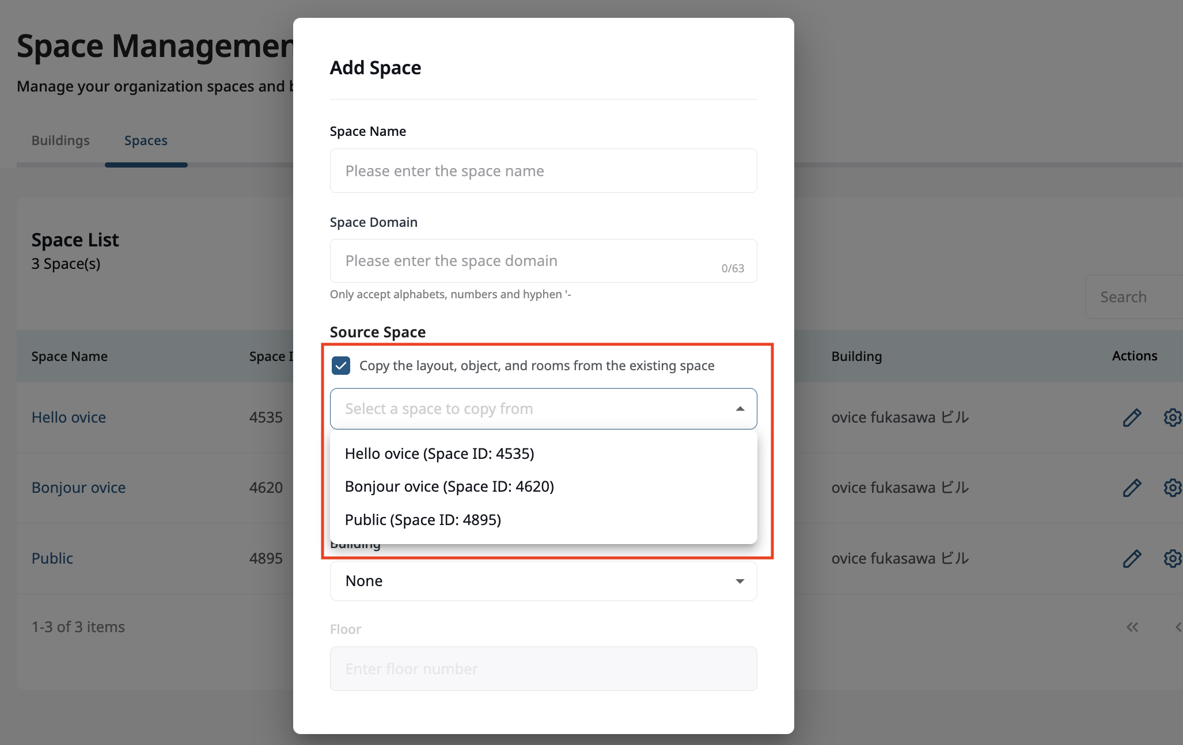
Task: Select Bonjour ovice (Space ID: 4620) option
Action: click(x=449, y=486)
